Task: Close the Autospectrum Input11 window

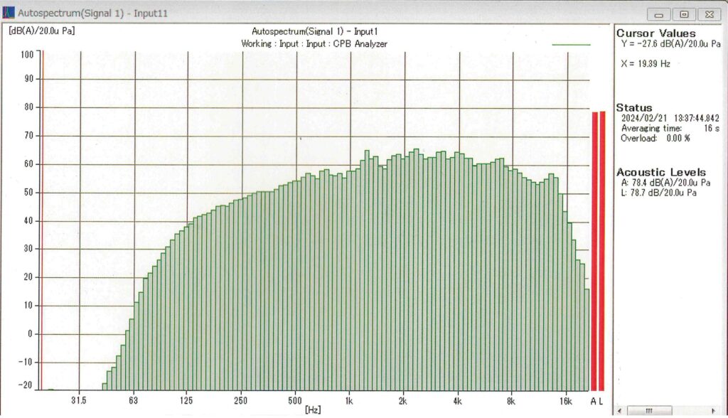Action: click(710, 14)
